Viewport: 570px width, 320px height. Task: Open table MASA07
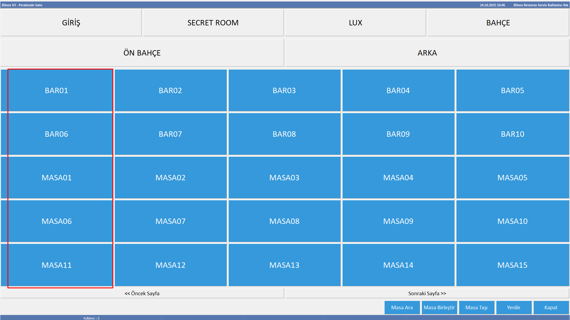point(171,221)
